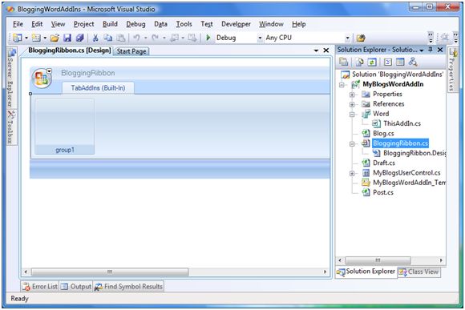This screenshot has width=465, height=310.
Task: Click the Open File folder icon
Action: point(55,38)
